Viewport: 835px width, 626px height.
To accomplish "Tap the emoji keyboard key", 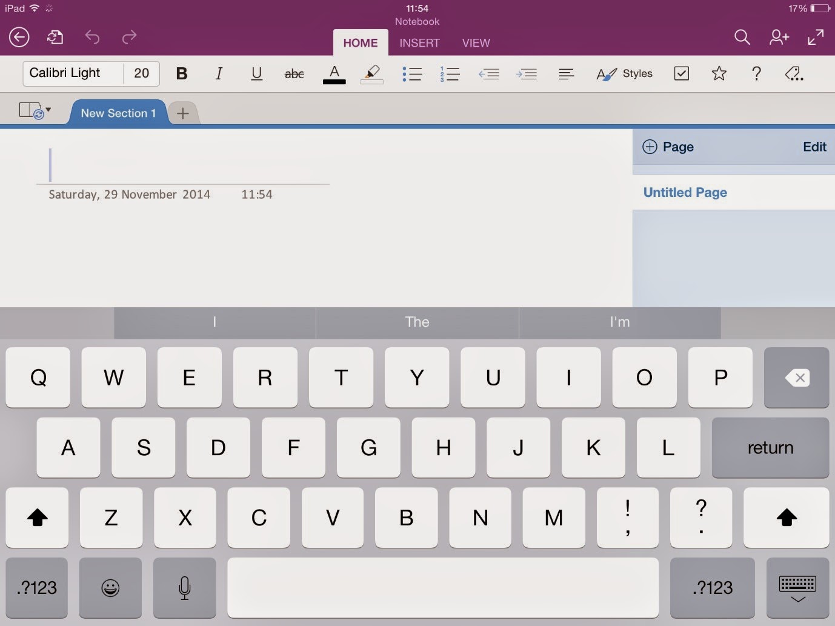I will point(110,588).
